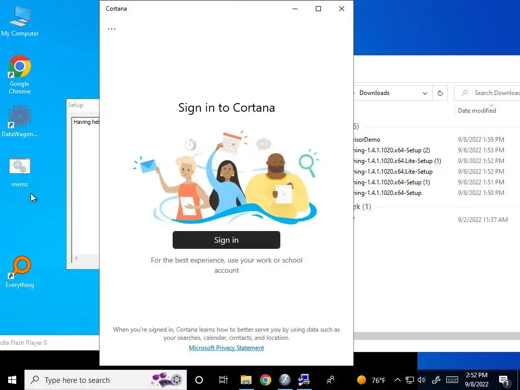Open network status tray icon
Screen dimensions: 520x390
410,380
